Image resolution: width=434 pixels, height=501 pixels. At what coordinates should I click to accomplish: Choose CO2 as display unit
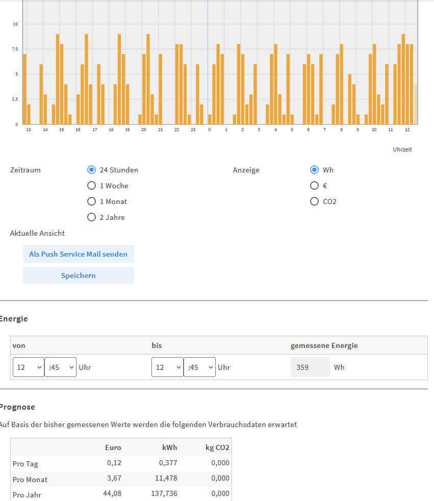click(x=314, y=202)
